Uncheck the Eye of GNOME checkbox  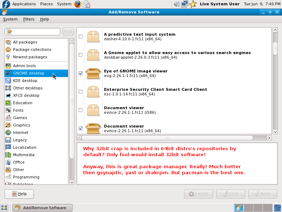81,73
